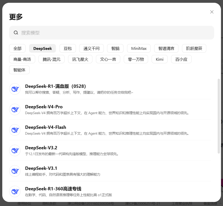Click the DeepSeek-R1-360高速专线 whale icon
Screen dimensions: 223x206
coord(15,191)
